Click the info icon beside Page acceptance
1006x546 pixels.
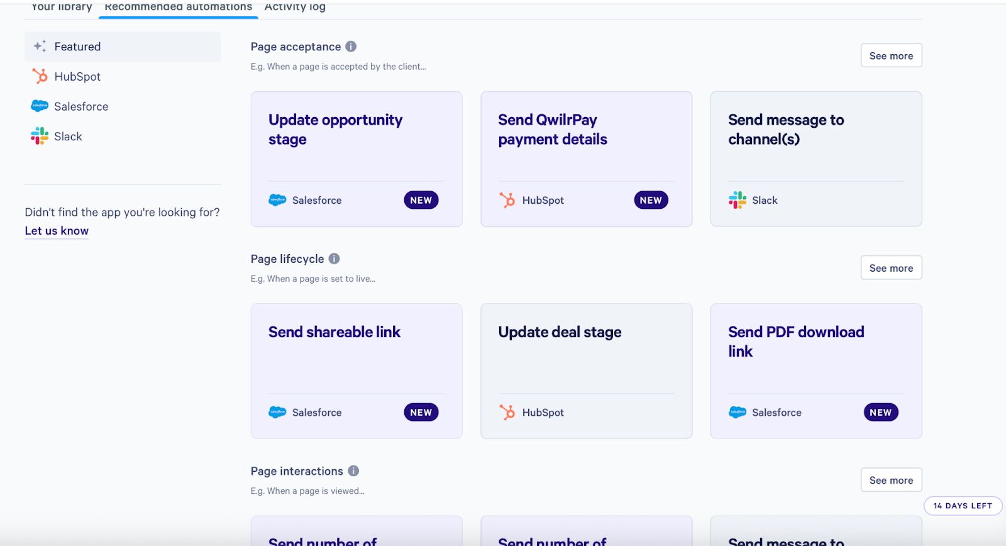click(351, 47)
